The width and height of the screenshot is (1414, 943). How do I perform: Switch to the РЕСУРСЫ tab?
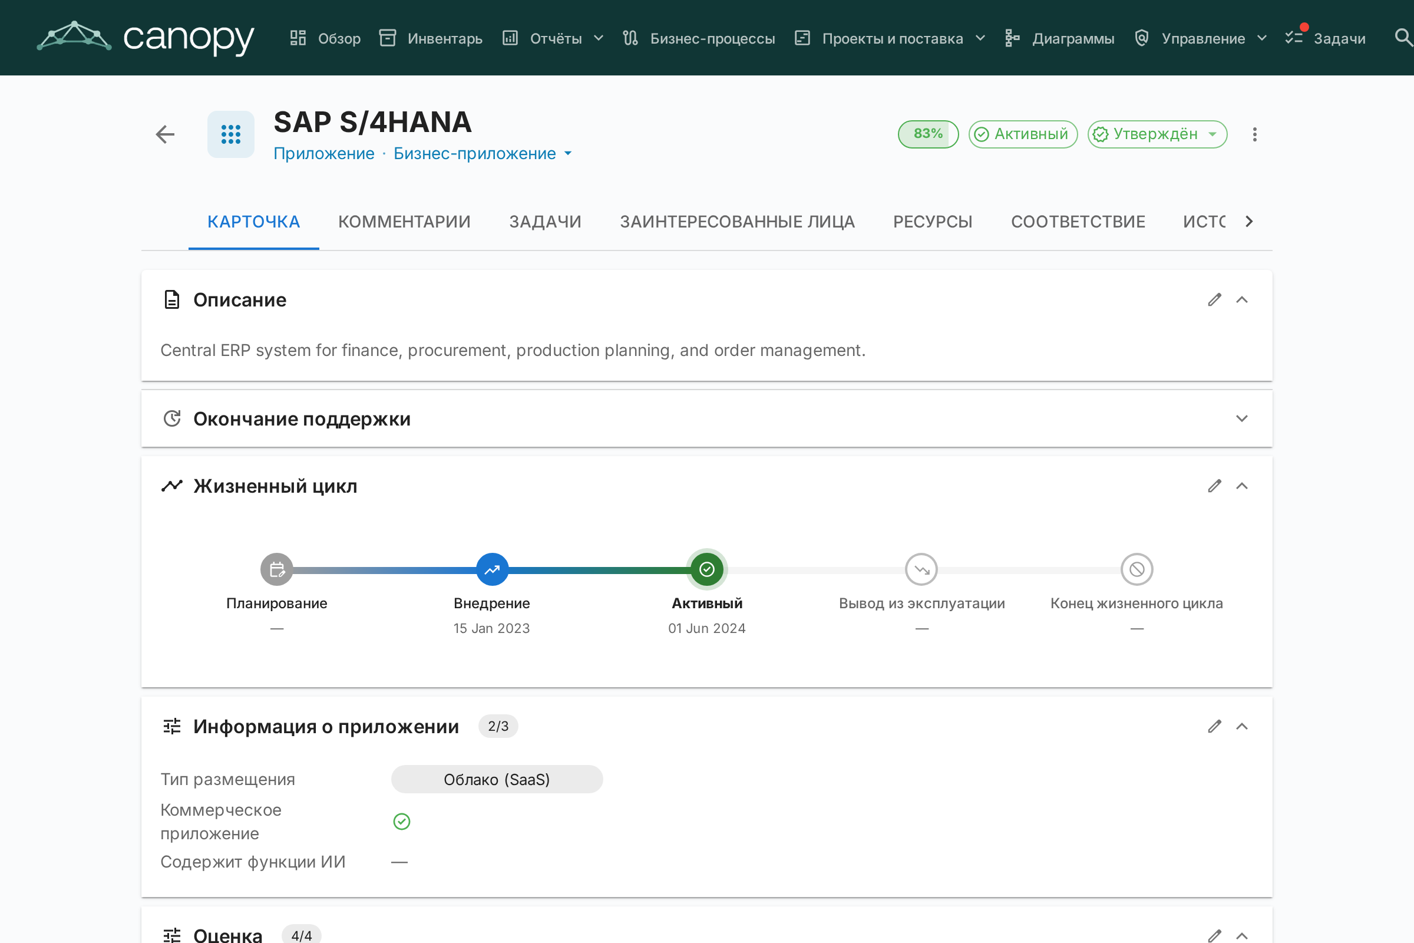coord(933,222)
